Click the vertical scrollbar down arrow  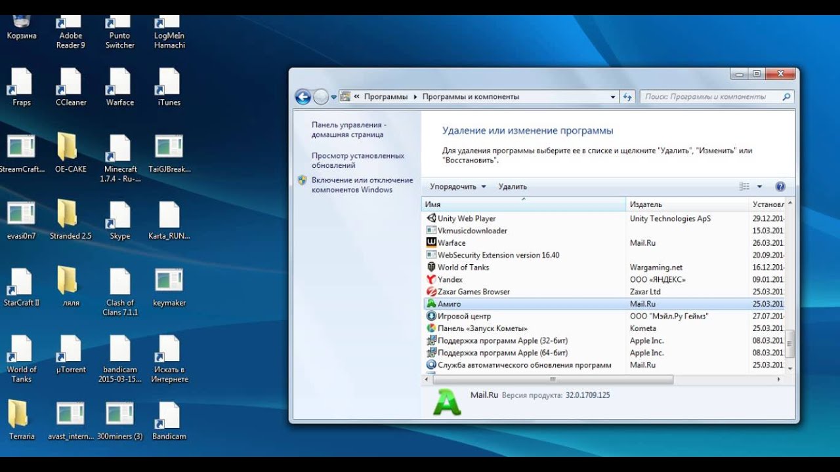tap(789, 368)
